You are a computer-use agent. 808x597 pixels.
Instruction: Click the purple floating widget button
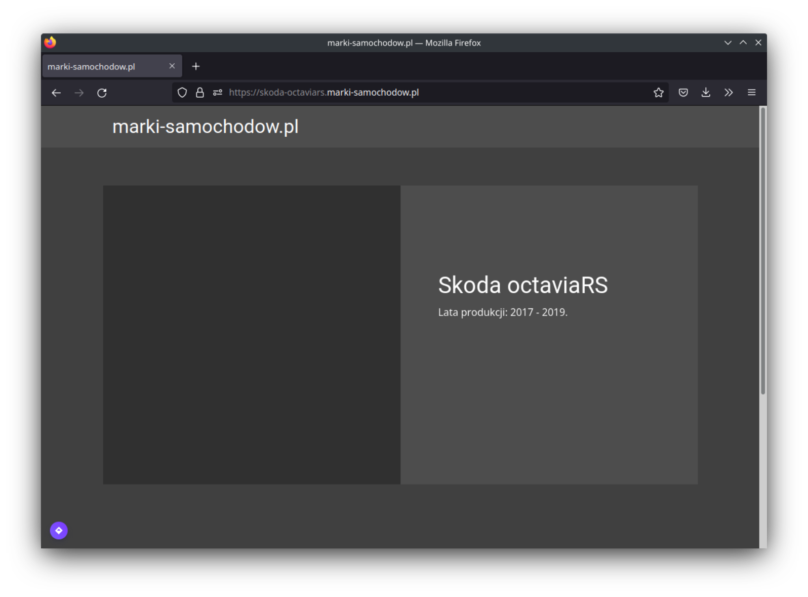59,530
